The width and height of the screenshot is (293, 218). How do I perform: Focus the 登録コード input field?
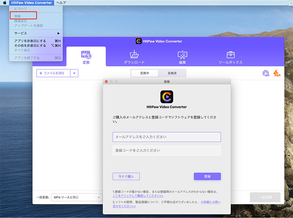pyautogui.click(x=167, y=150)
